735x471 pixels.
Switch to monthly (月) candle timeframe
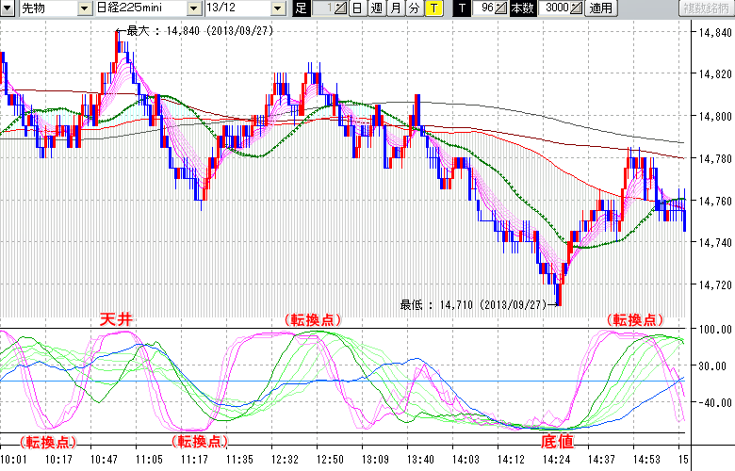[395, 8]
